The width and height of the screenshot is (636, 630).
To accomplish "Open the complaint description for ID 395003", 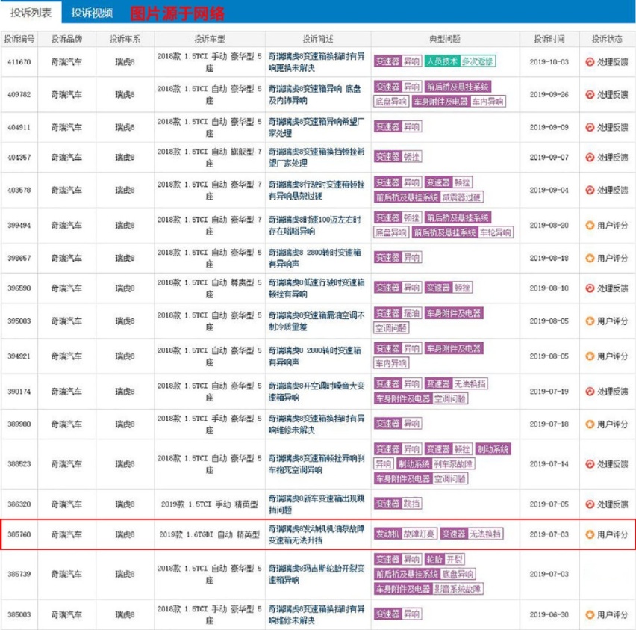I will tap(317, 321).
